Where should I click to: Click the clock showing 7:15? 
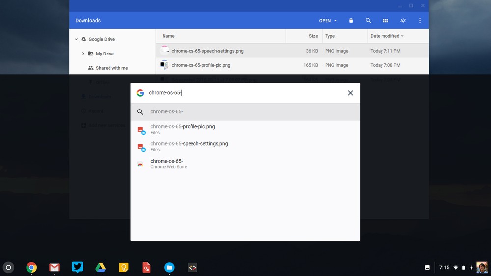[x=444, y=267]
